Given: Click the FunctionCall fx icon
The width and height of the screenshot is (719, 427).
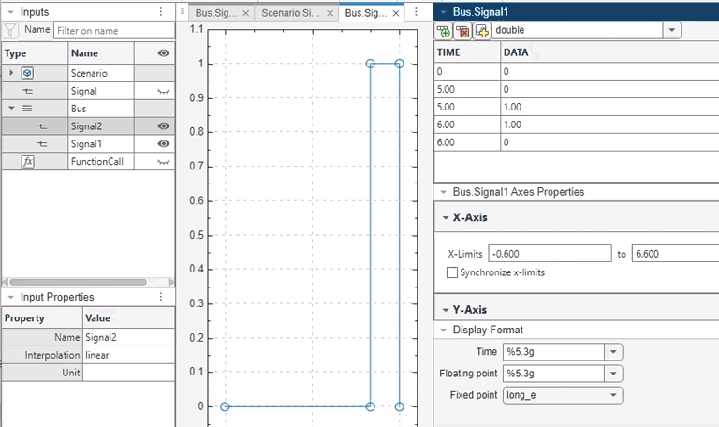Looking at the screenshot, I should [x=27, y=162].
